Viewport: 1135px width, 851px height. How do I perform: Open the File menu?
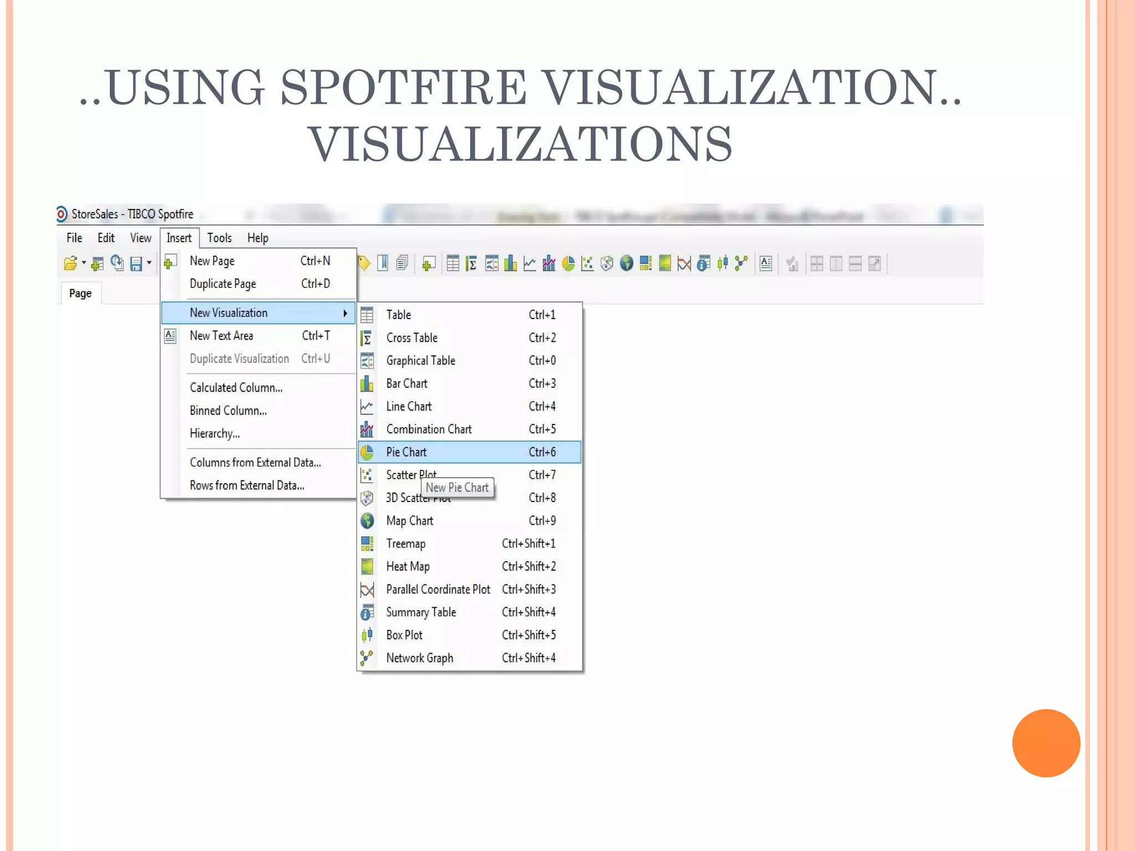pos(74,238)
